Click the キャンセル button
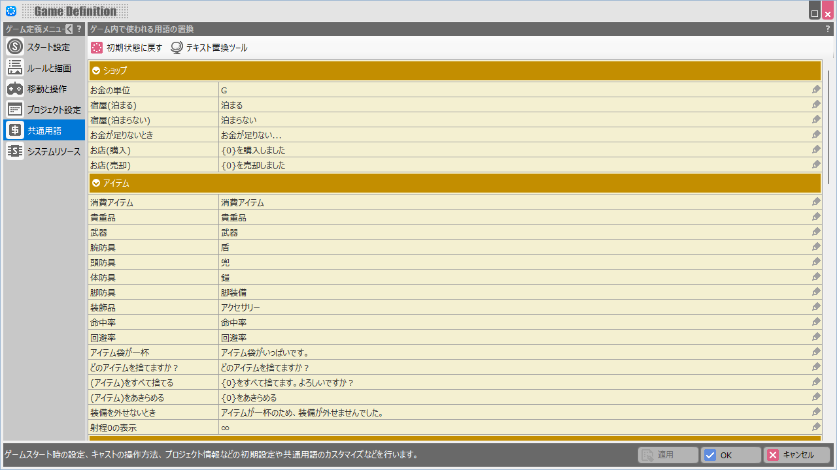 coord(796,455)
